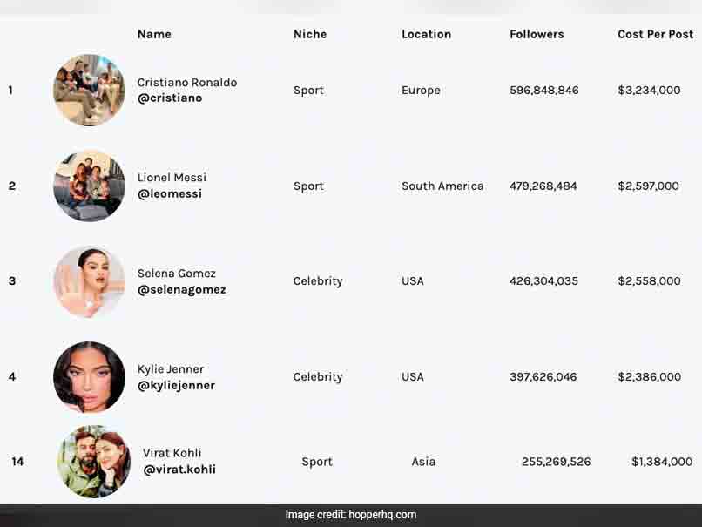Select Virat Kohli's $1,384,000 cost value

662,462
